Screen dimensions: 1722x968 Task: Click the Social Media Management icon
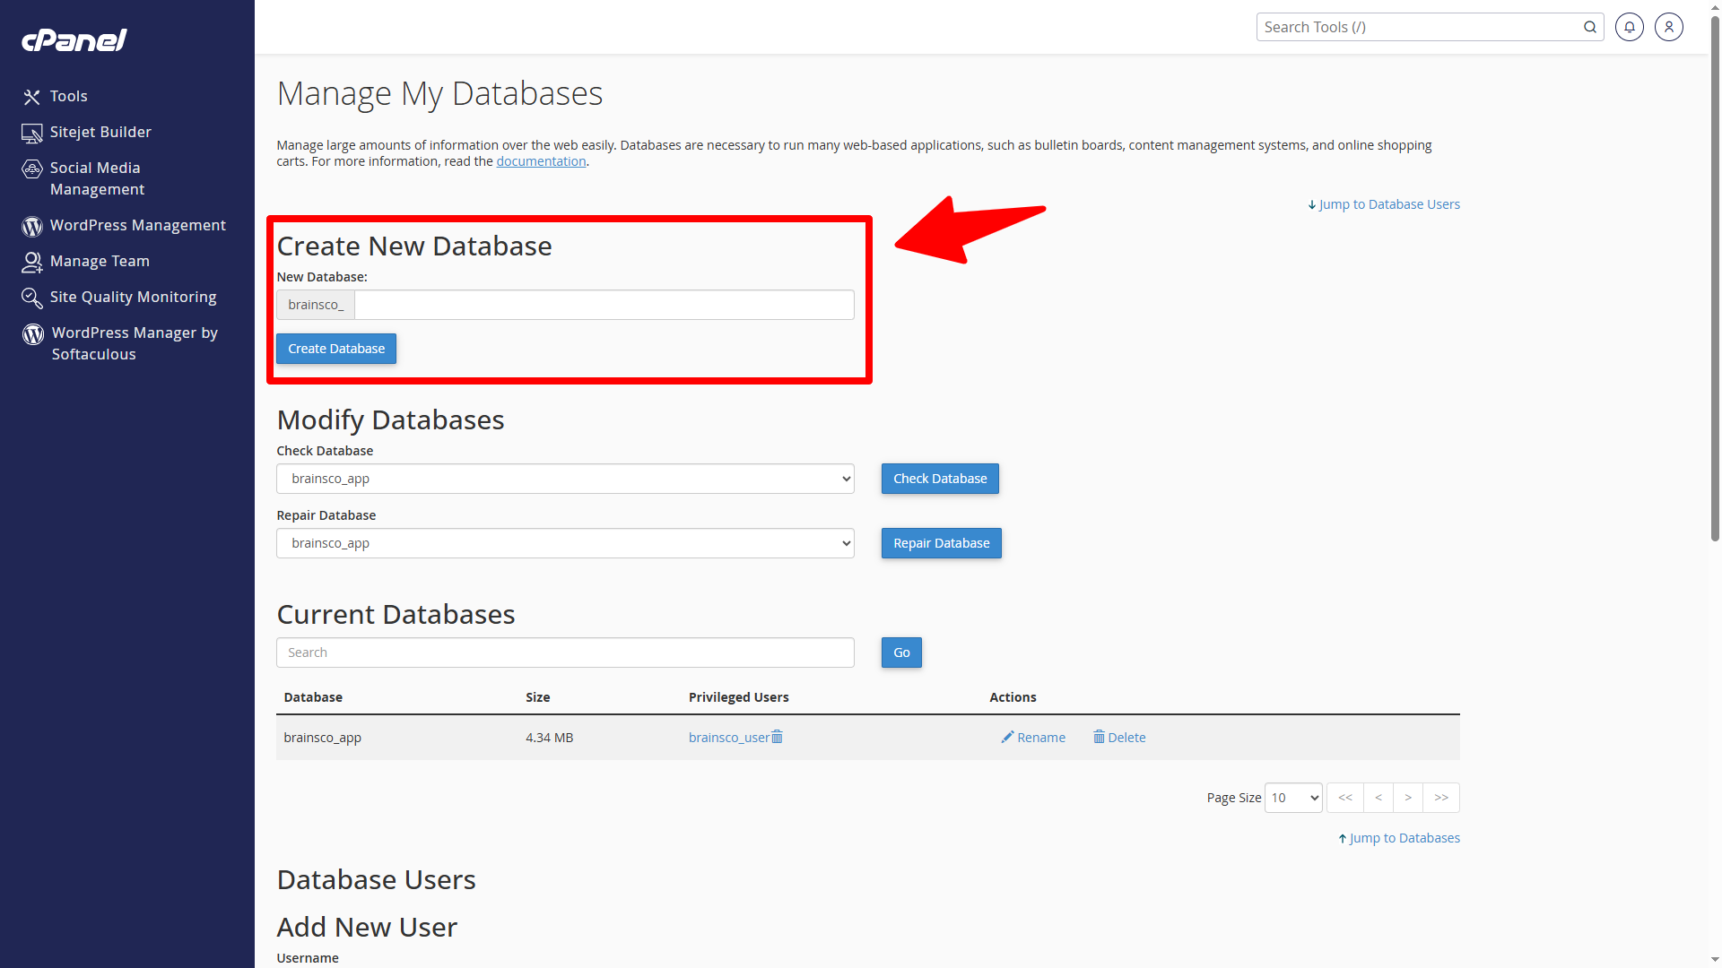coord(32,169)
